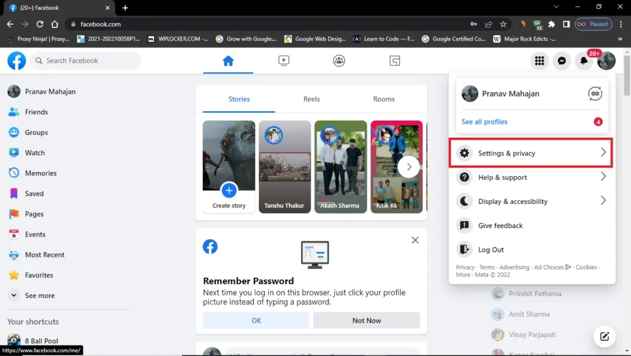Open the Proxy Ninja bookmark
631x356 pixels.
tap(39, 39)
